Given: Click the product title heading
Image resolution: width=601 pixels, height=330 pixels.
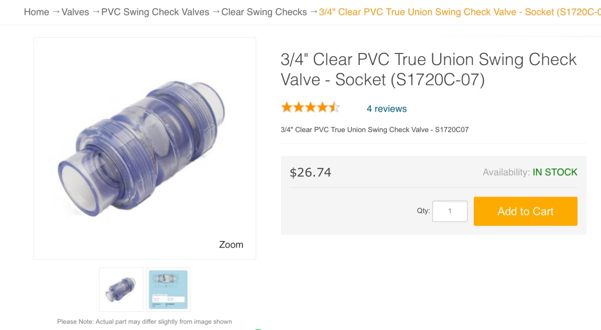Looking at the screenshot, I should pos(428,69).
